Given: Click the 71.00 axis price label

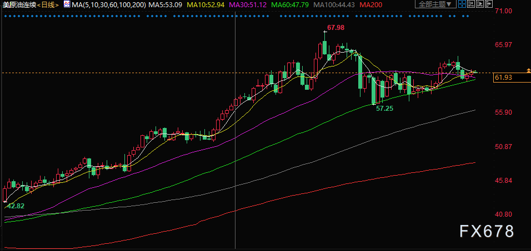Looking at the screenshot, I should [504, 11].
